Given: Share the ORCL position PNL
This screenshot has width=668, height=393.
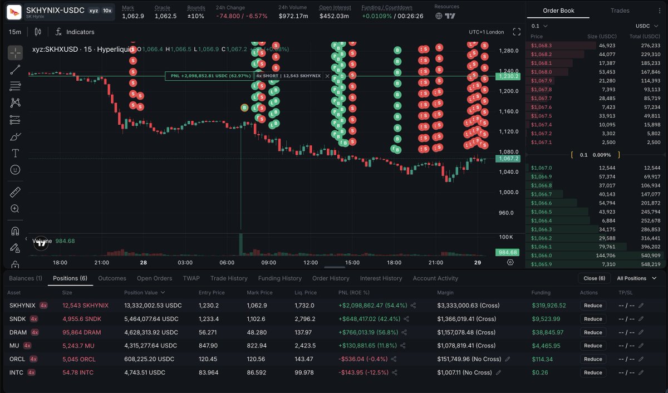Looking at the screenshot, I should click(394, 359).
